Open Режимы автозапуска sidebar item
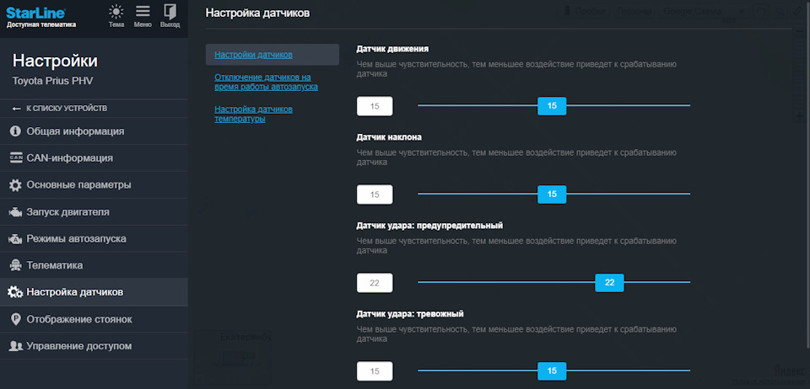 [94, 238]
